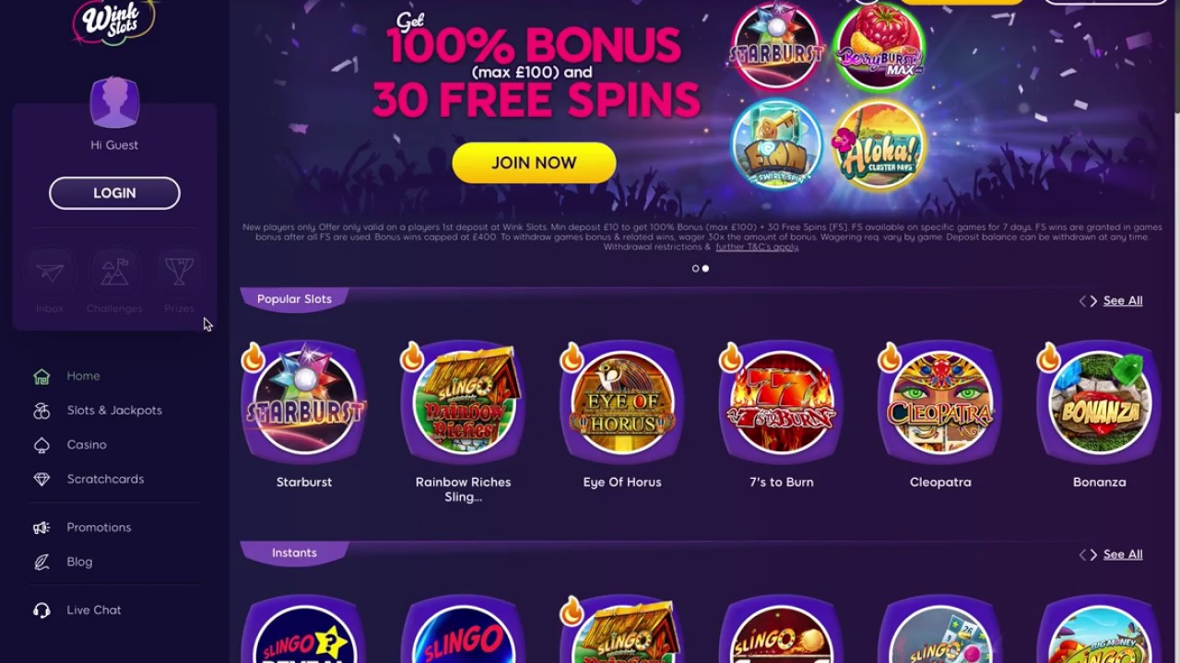Click the Wink Slots logo

point(112,22)
